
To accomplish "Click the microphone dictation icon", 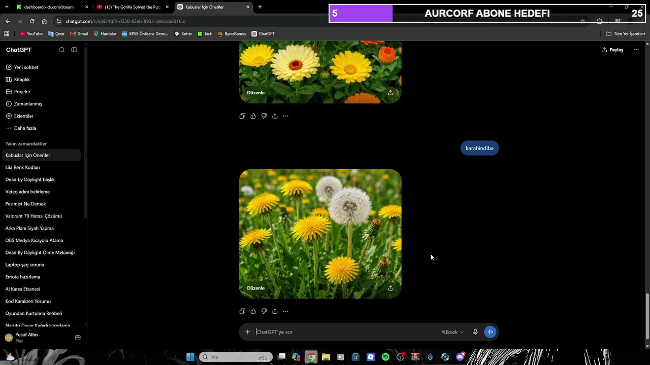I will coord(475,332).
